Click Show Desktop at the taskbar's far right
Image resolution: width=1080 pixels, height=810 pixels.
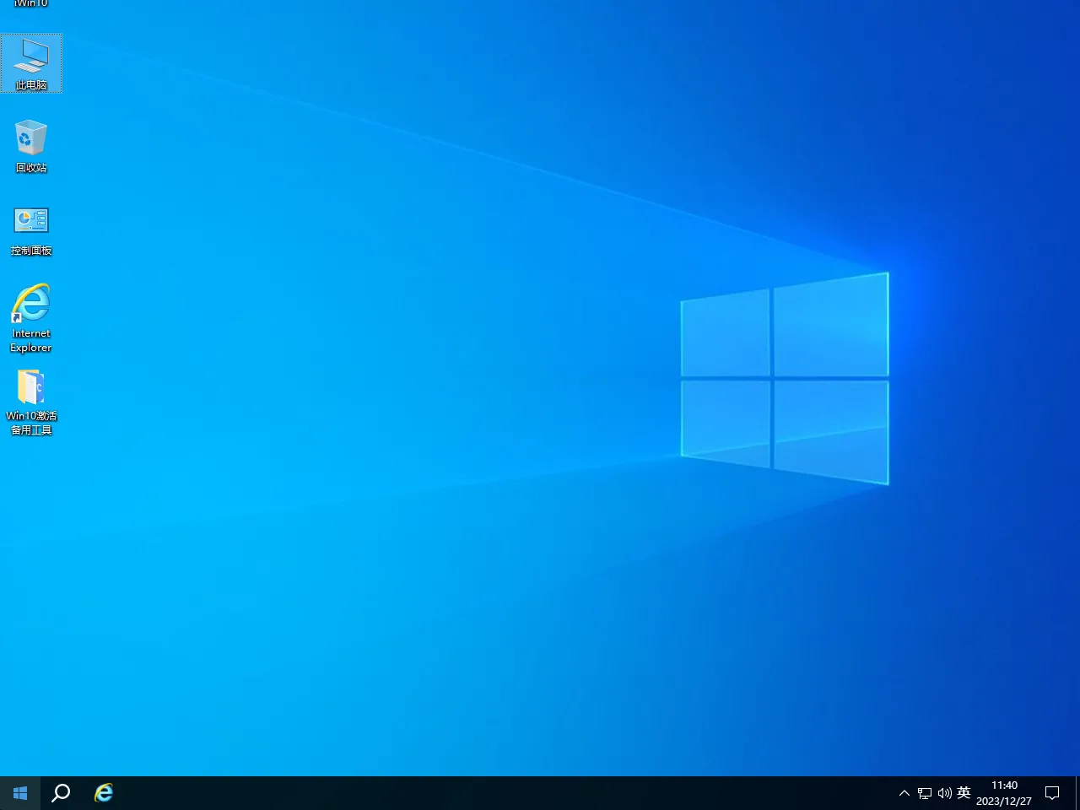click(x=1077, y=792)
